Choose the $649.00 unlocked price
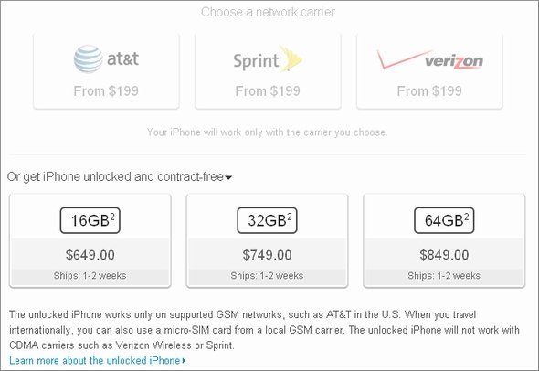Image resolution: width=539 pixels, height=371 pixels. pyautogui.click(x=90, y=255)
